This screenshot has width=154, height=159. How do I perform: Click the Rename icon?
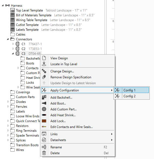[x=44, y=147]
